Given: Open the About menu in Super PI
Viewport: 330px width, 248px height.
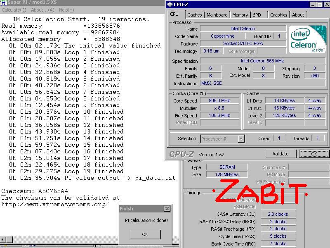Looking at the screenshot, I should click(x=42, y=10).
